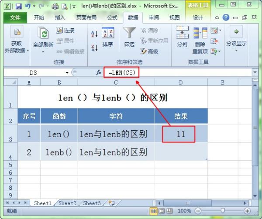The image size is (262, 219).
Task: Click the zoom in plus button
Action: 247,211
